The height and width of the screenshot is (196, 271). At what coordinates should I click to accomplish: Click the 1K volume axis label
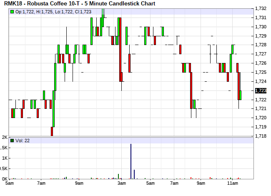pos(5,158)
